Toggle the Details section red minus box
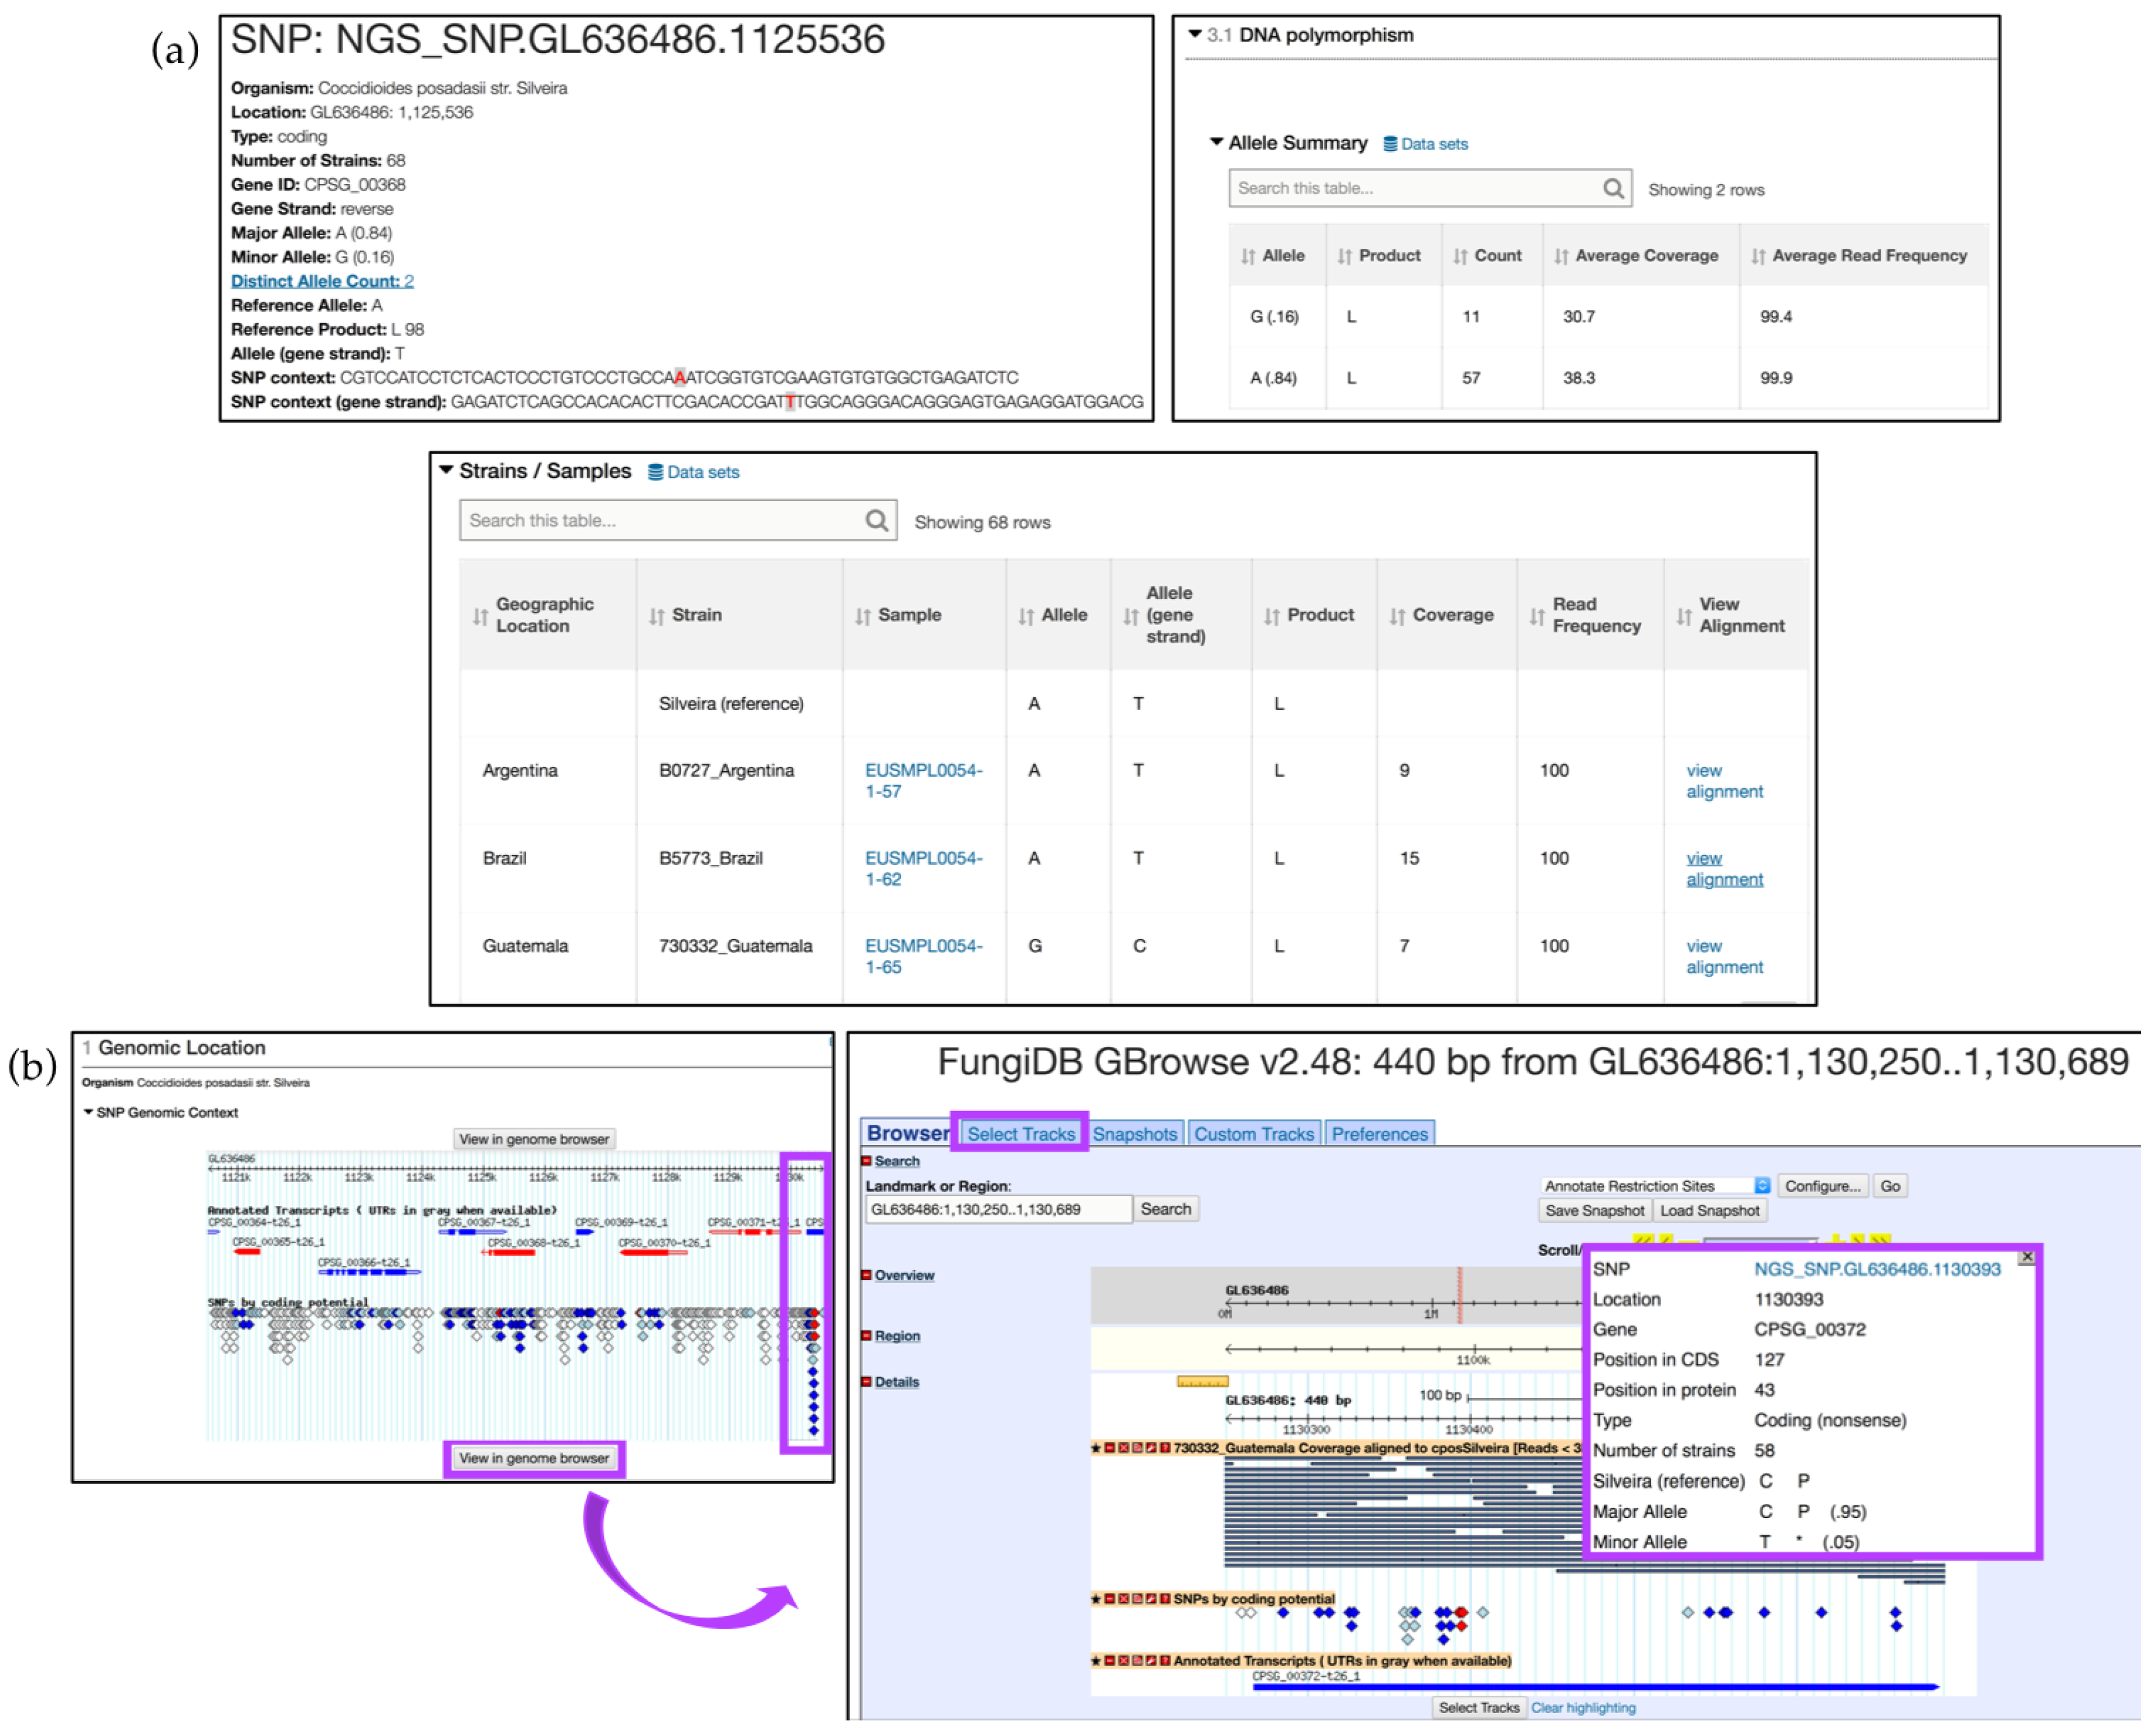Screen dimensions: 2156x1734 point(867,1383)
